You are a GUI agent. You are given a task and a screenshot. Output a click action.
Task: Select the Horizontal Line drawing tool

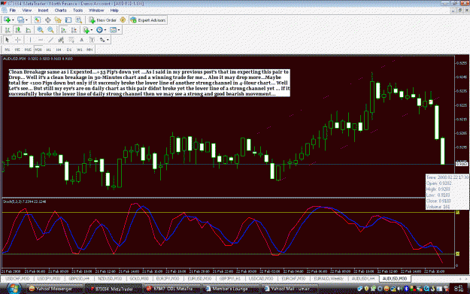tap(41, 40)
